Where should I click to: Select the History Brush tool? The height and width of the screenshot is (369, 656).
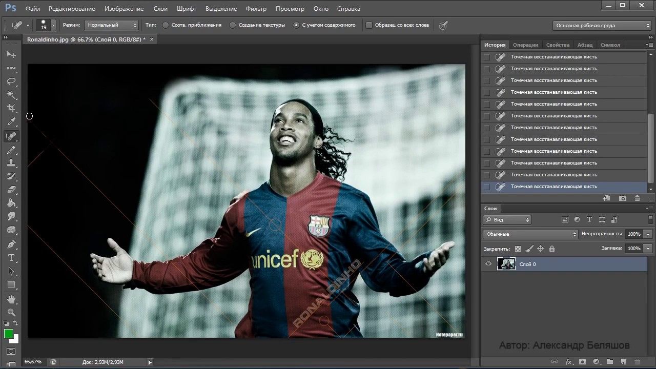coord(11,177)
